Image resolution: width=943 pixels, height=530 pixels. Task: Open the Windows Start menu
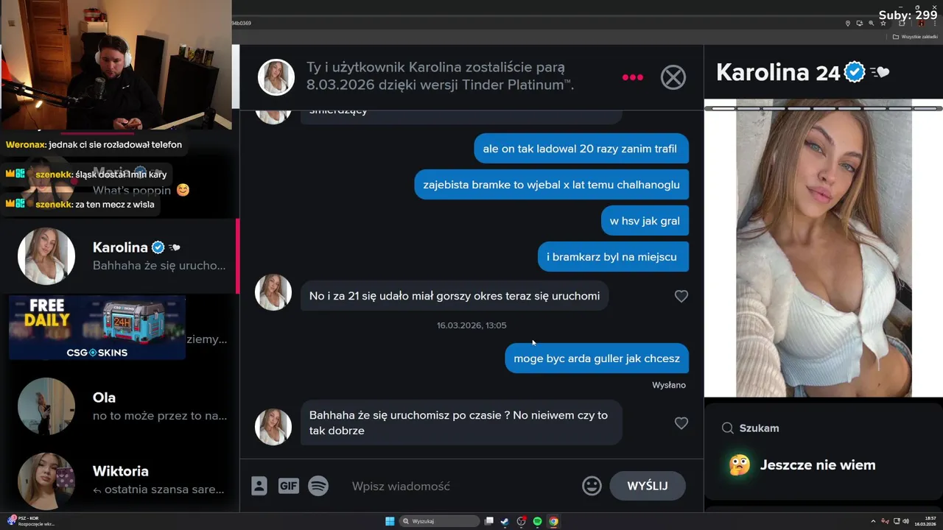pyautogui.click(x=390, y=521)
